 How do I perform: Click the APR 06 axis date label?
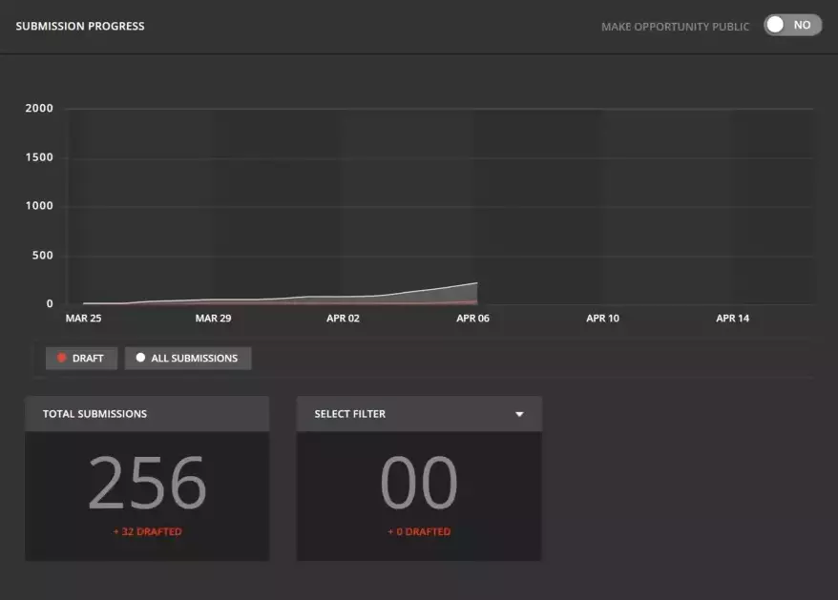pyautogui.click(x=473, y=319)
